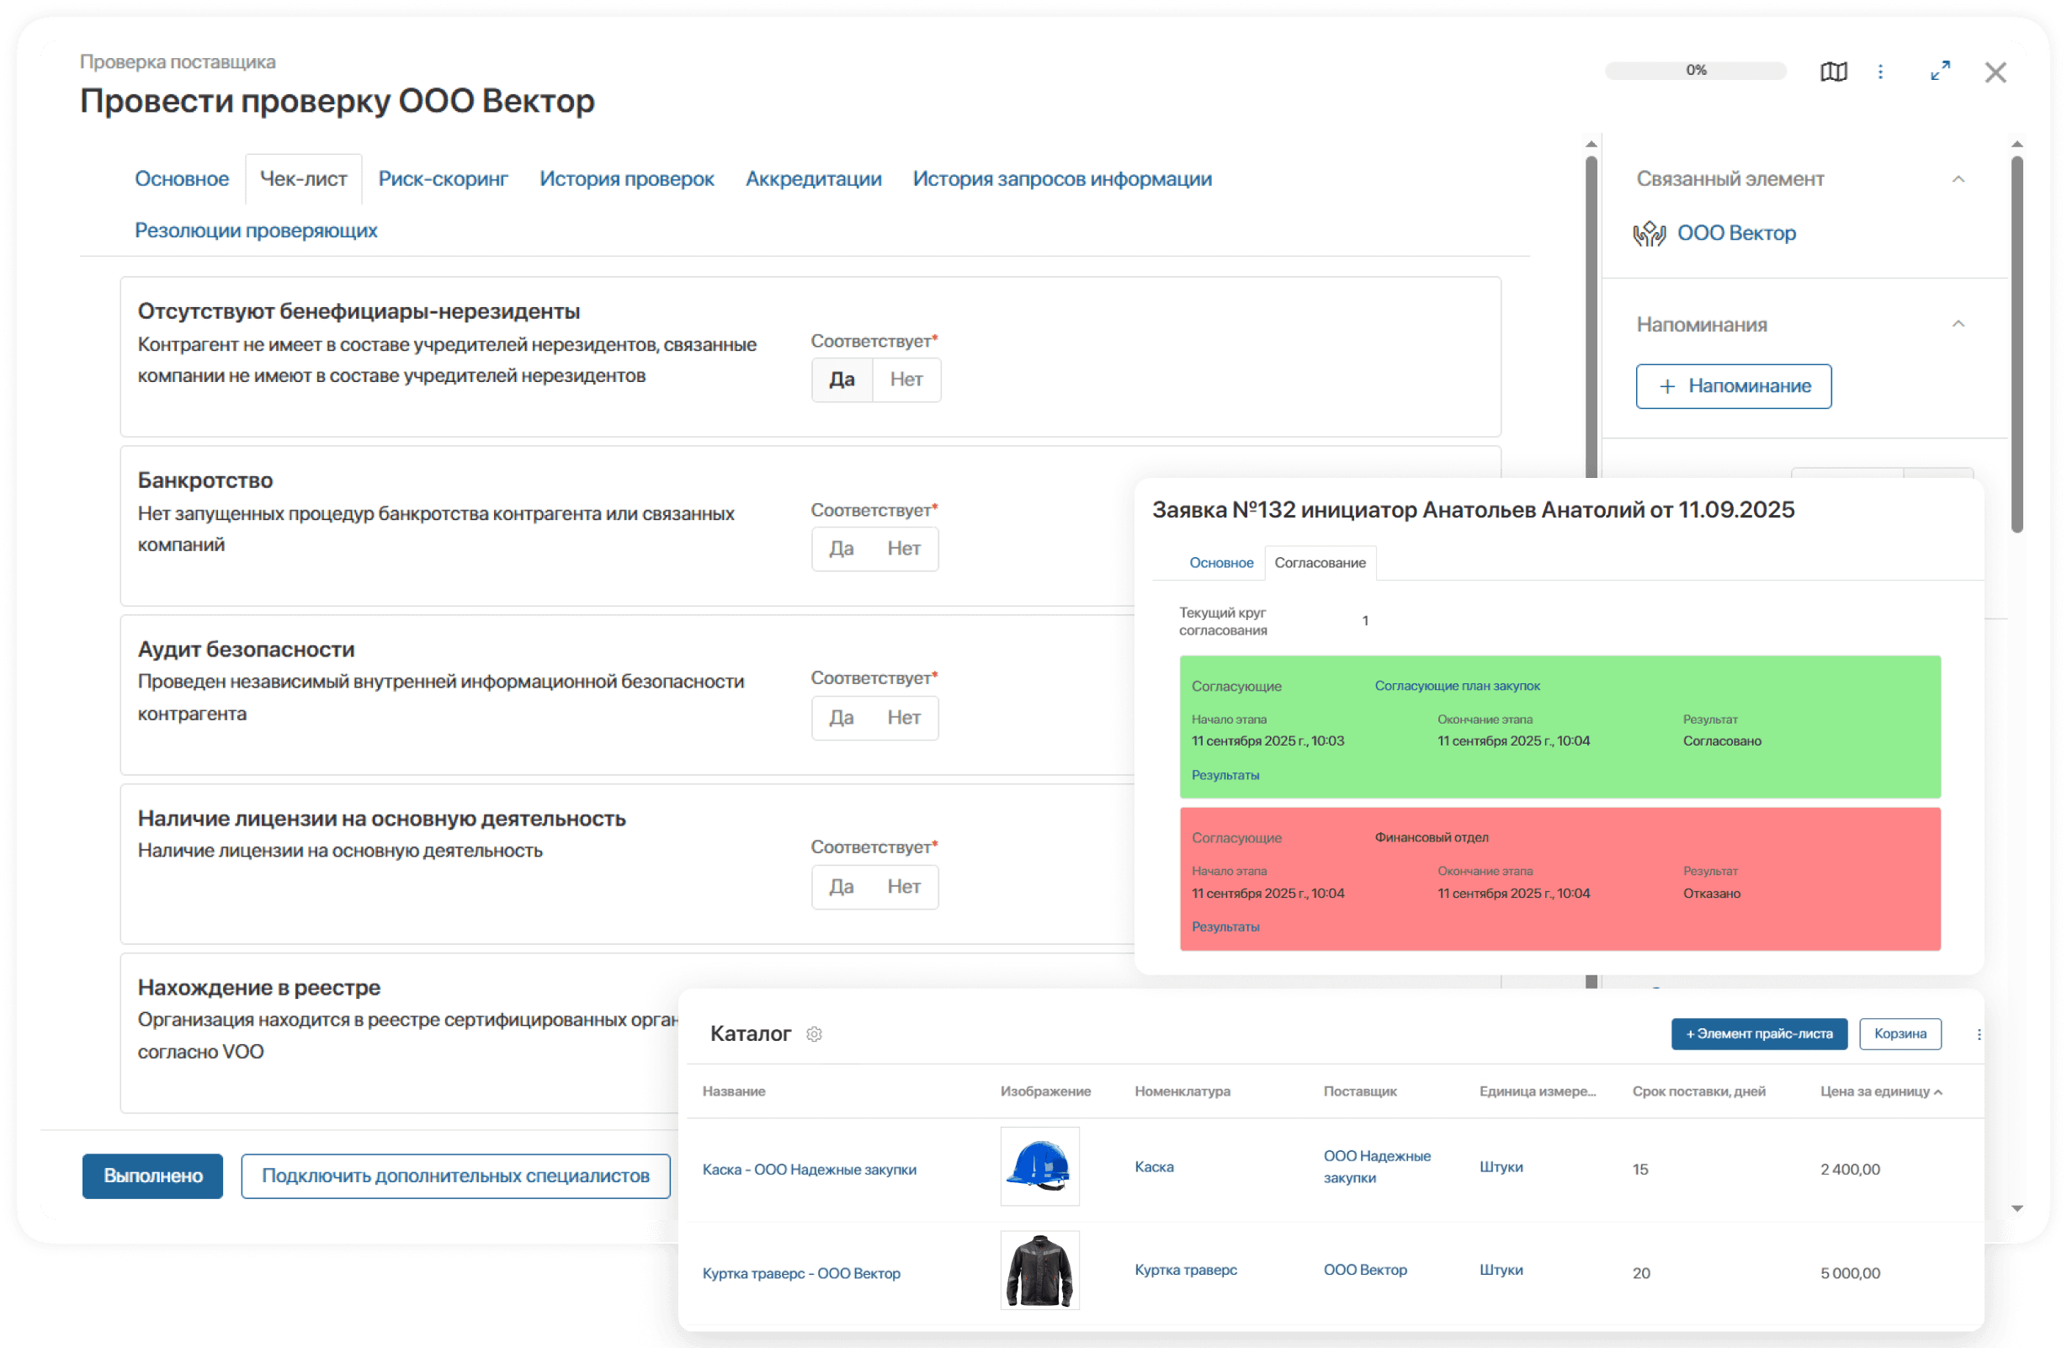Select Да for Банкротство
The height and width of the screenshot is (1348, 2067).
841,549
